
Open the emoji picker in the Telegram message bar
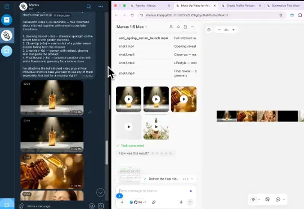click(x=92, y=206)
